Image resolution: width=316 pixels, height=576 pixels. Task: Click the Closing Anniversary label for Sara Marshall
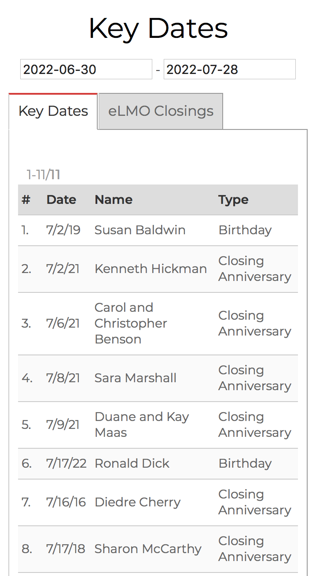pos(254,378)
